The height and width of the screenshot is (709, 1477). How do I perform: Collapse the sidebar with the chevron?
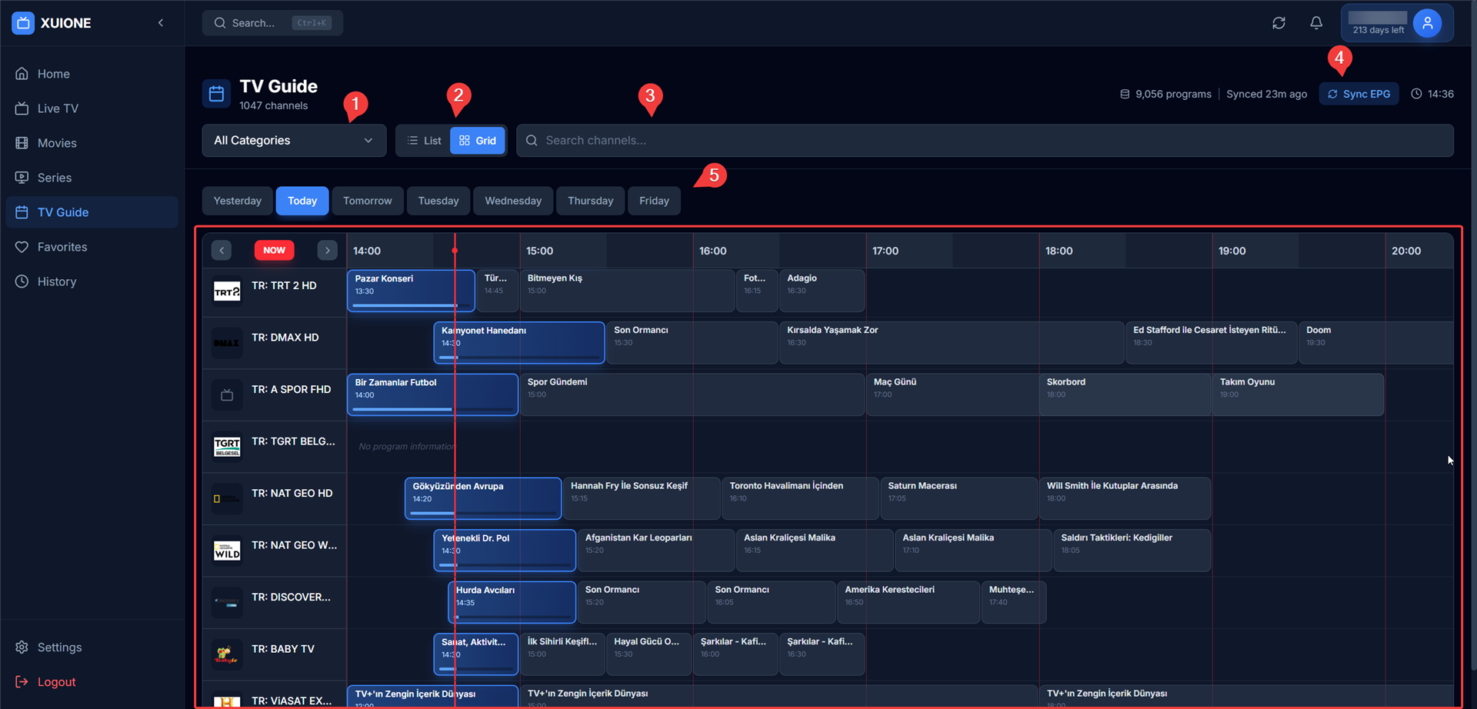(x=161, y=22)
